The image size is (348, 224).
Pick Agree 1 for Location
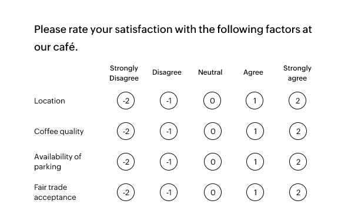coord(255,101)
